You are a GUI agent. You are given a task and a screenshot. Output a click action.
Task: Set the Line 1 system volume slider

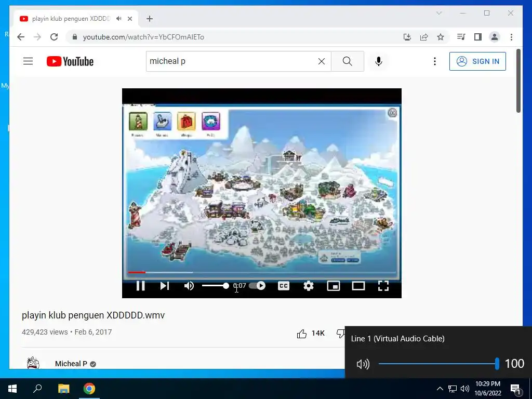pos(438,364)
